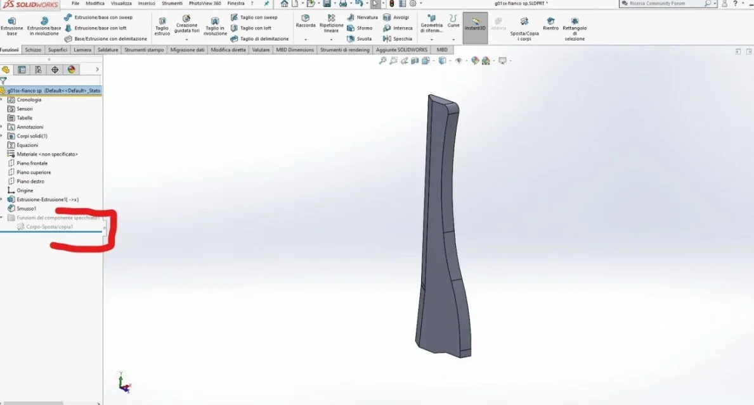Open the FeatureManager design tree tab

6,70
